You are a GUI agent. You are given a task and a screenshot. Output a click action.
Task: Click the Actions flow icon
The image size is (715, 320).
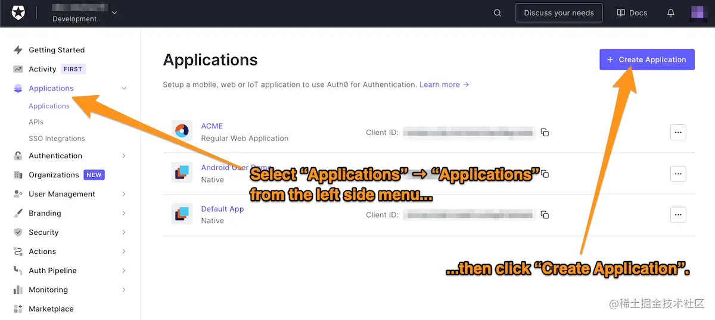[x=18, y=252]
